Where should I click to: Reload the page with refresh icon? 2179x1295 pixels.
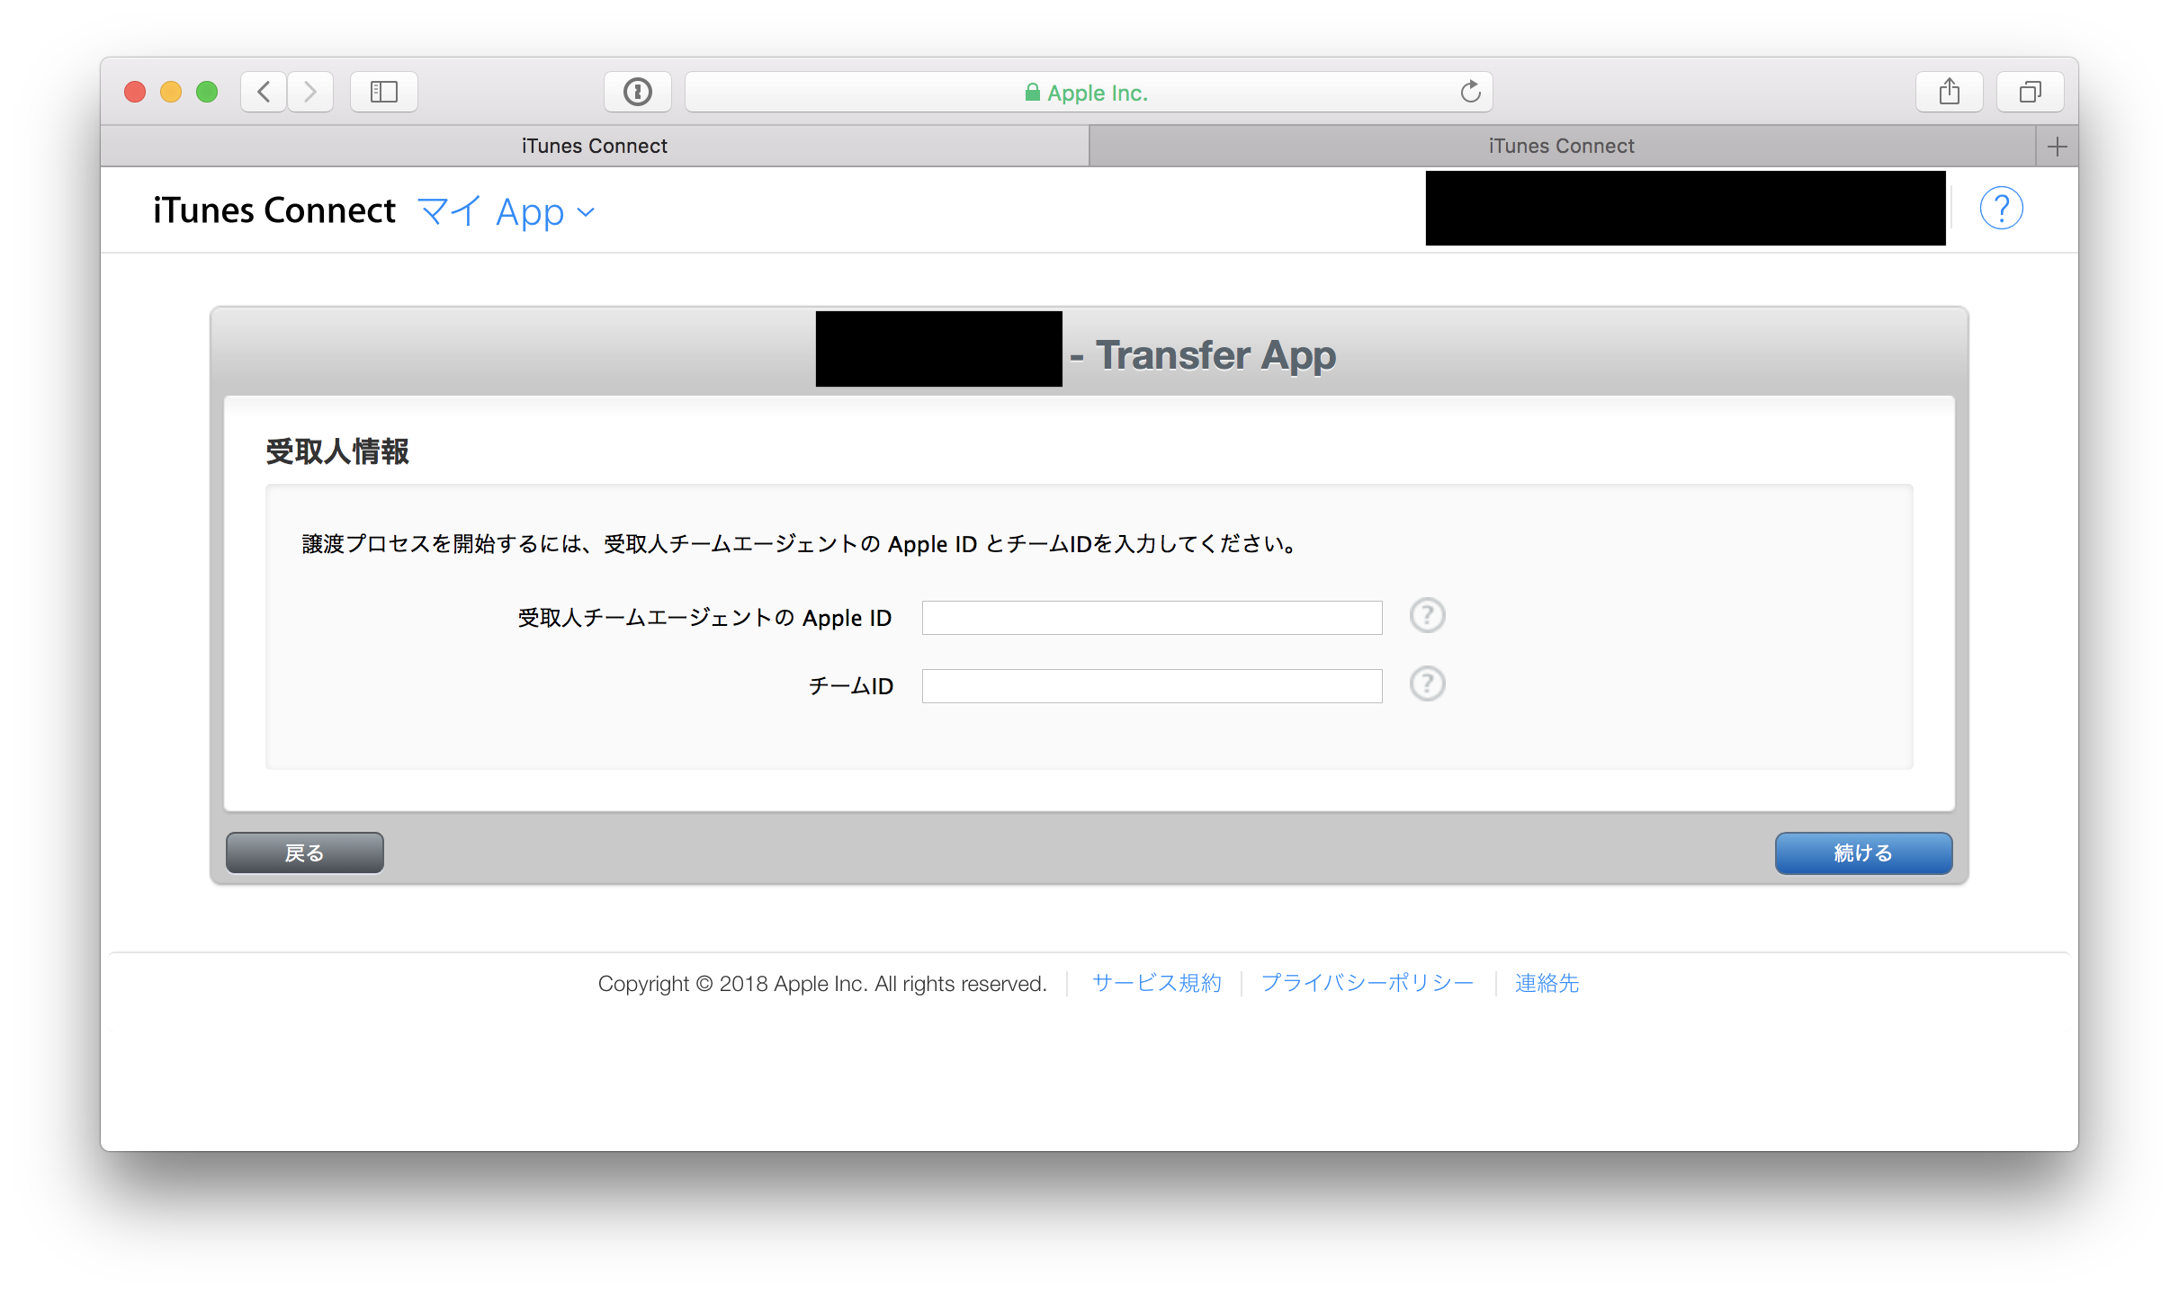click(x=1470, y=92)
